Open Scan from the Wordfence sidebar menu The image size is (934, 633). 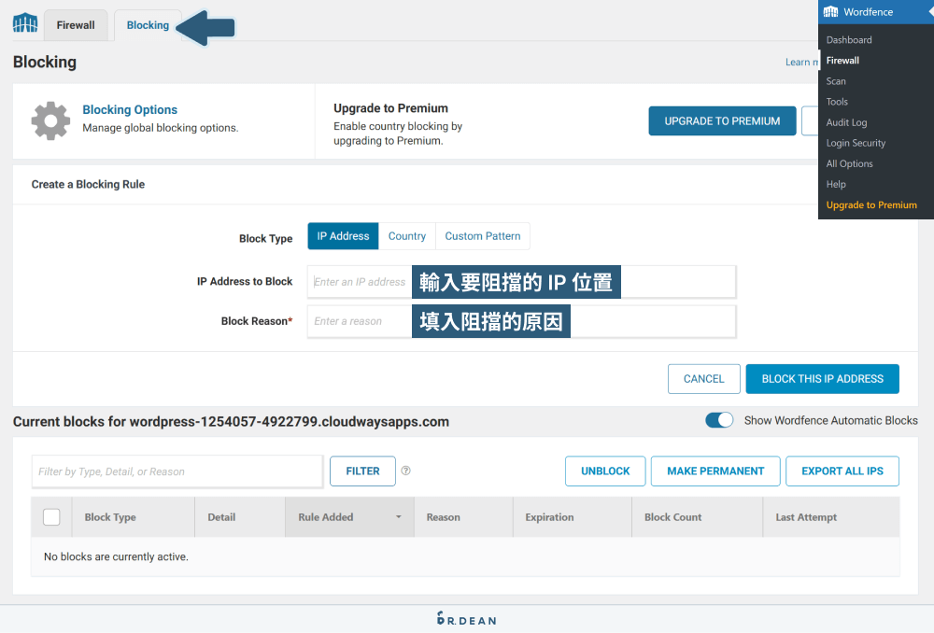coord(835,80)
